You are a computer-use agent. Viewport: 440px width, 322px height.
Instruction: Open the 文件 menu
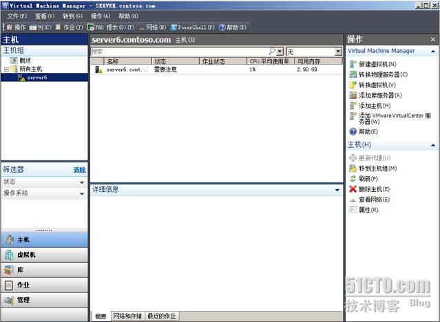(17, 16)
